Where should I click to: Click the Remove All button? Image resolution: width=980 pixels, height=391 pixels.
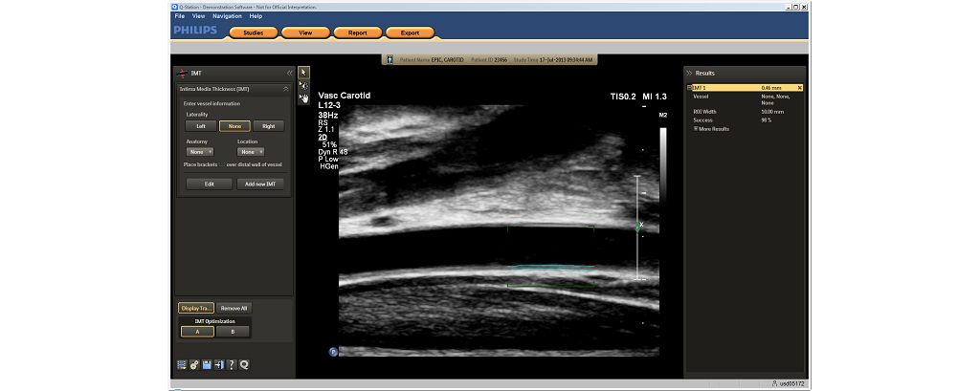tap(234, 308)
